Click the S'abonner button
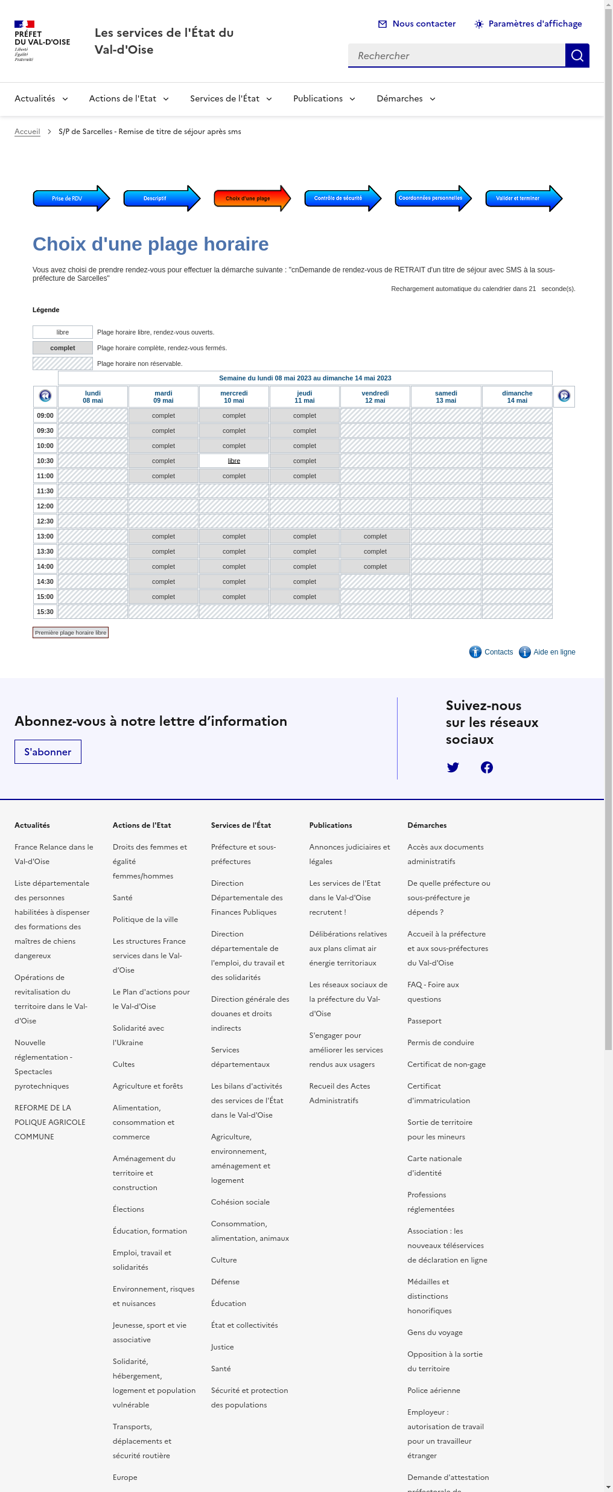 click(48, 752)
